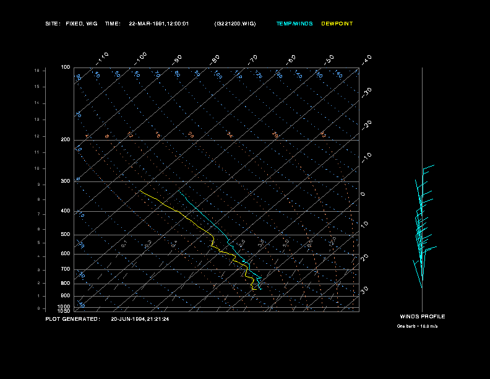The width and height of the screenshot is (490, 379).
Task: Select the "FIXED, WIG" site name text
Action: point(82,24)
